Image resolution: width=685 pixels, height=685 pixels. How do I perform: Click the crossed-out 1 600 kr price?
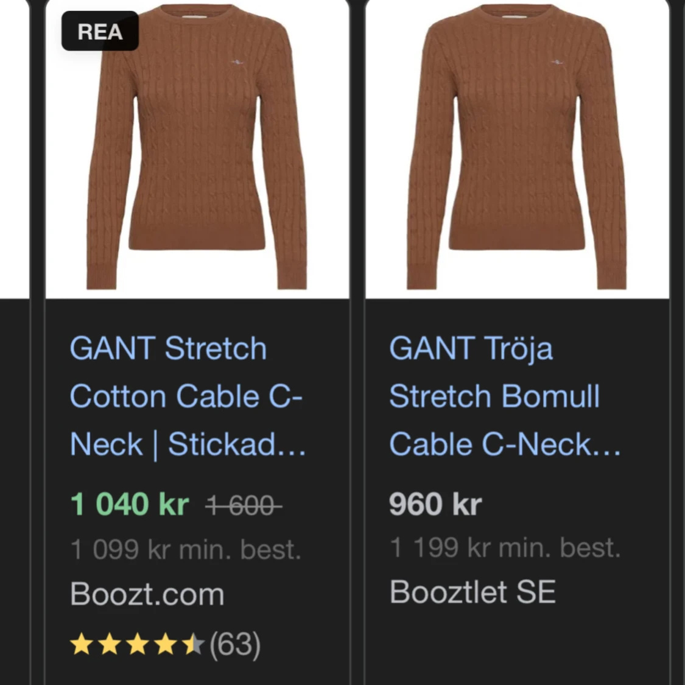pos(242,506)
